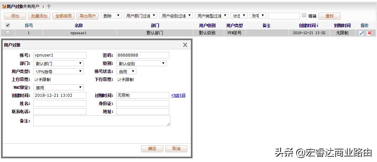
Task: Click the 批量添加 button
Action: [x=39, y=16]
